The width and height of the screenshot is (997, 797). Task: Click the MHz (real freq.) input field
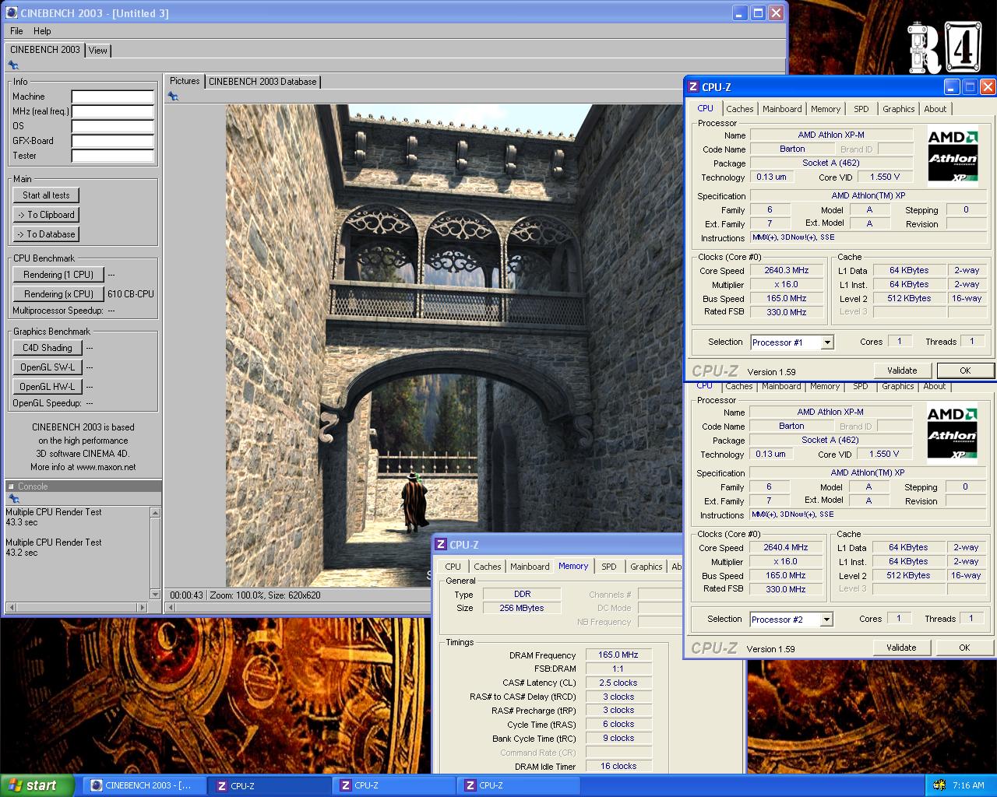113,111
